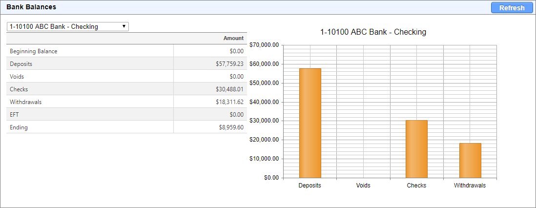
Task: Select the Checks label in the table
Action: 19,89
